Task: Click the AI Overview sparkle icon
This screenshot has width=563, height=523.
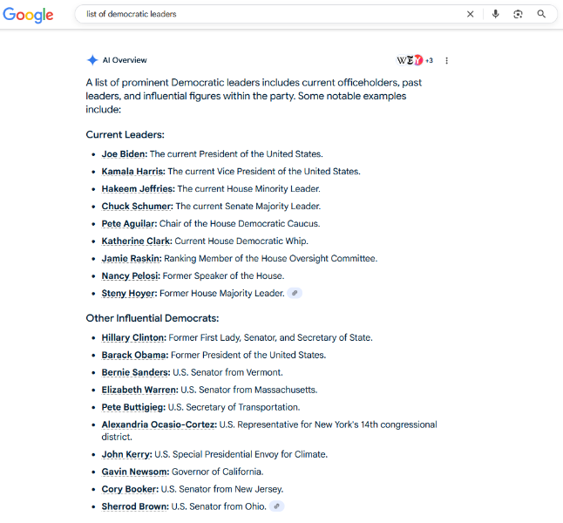Action: pos(92,60)
